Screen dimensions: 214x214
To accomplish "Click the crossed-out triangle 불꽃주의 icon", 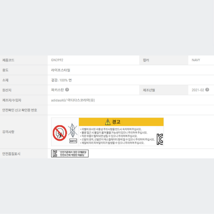I will pos(73,131).
